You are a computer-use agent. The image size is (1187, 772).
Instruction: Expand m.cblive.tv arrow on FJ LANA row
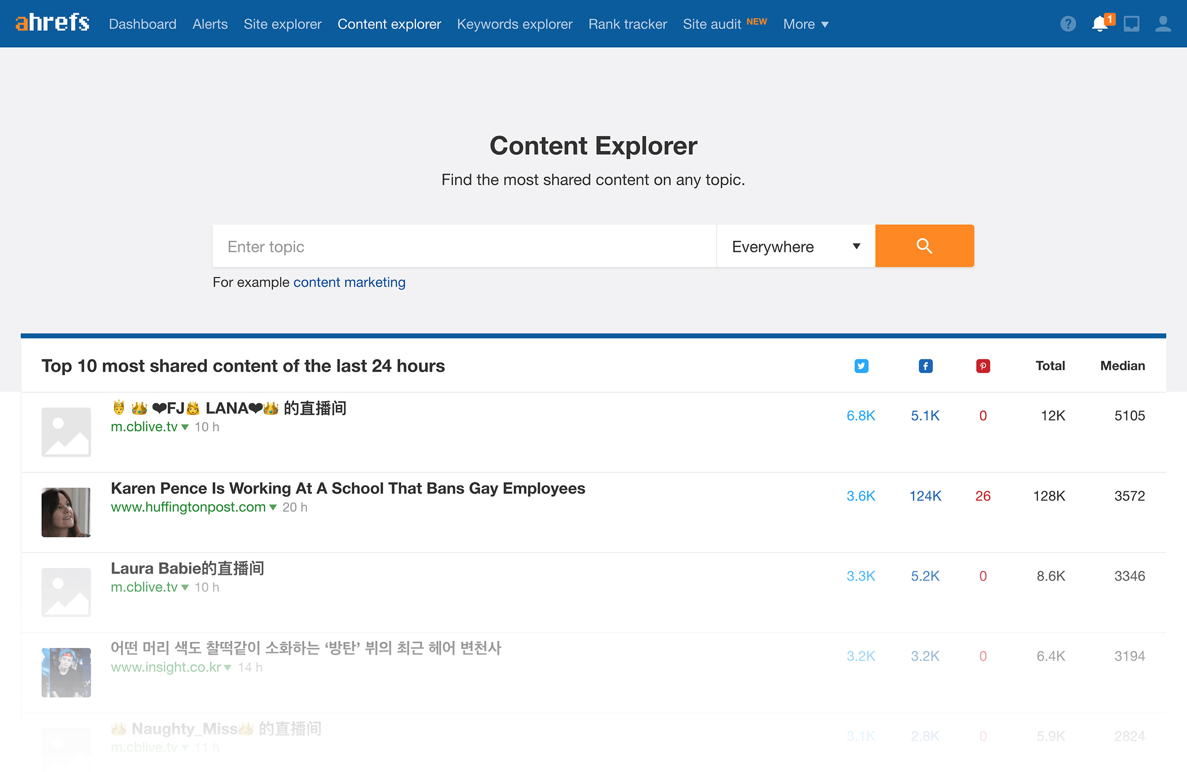[185, 427]
